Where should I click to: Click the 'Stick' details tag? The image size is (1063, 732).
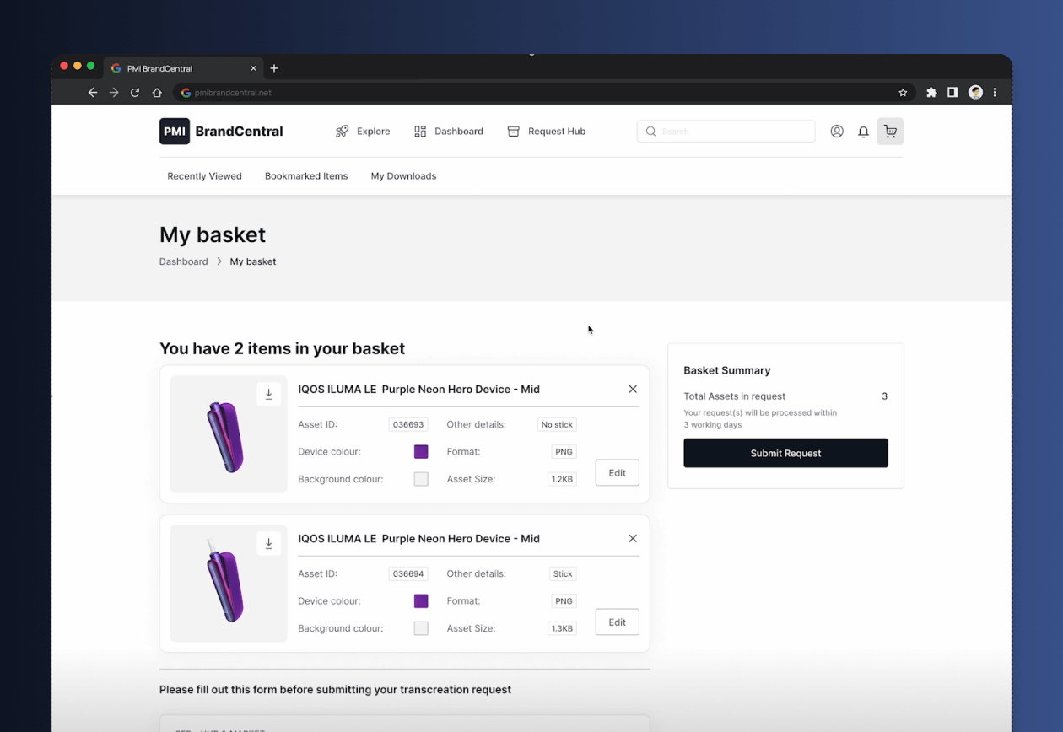coord(563,574)
